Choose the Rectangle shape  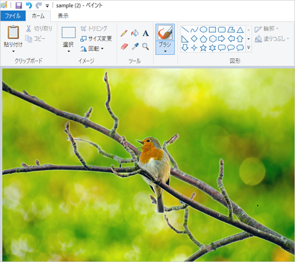(212, 29)
